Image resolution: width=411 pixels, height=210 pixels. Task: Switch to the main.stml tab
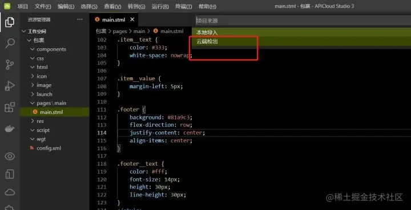114,19
